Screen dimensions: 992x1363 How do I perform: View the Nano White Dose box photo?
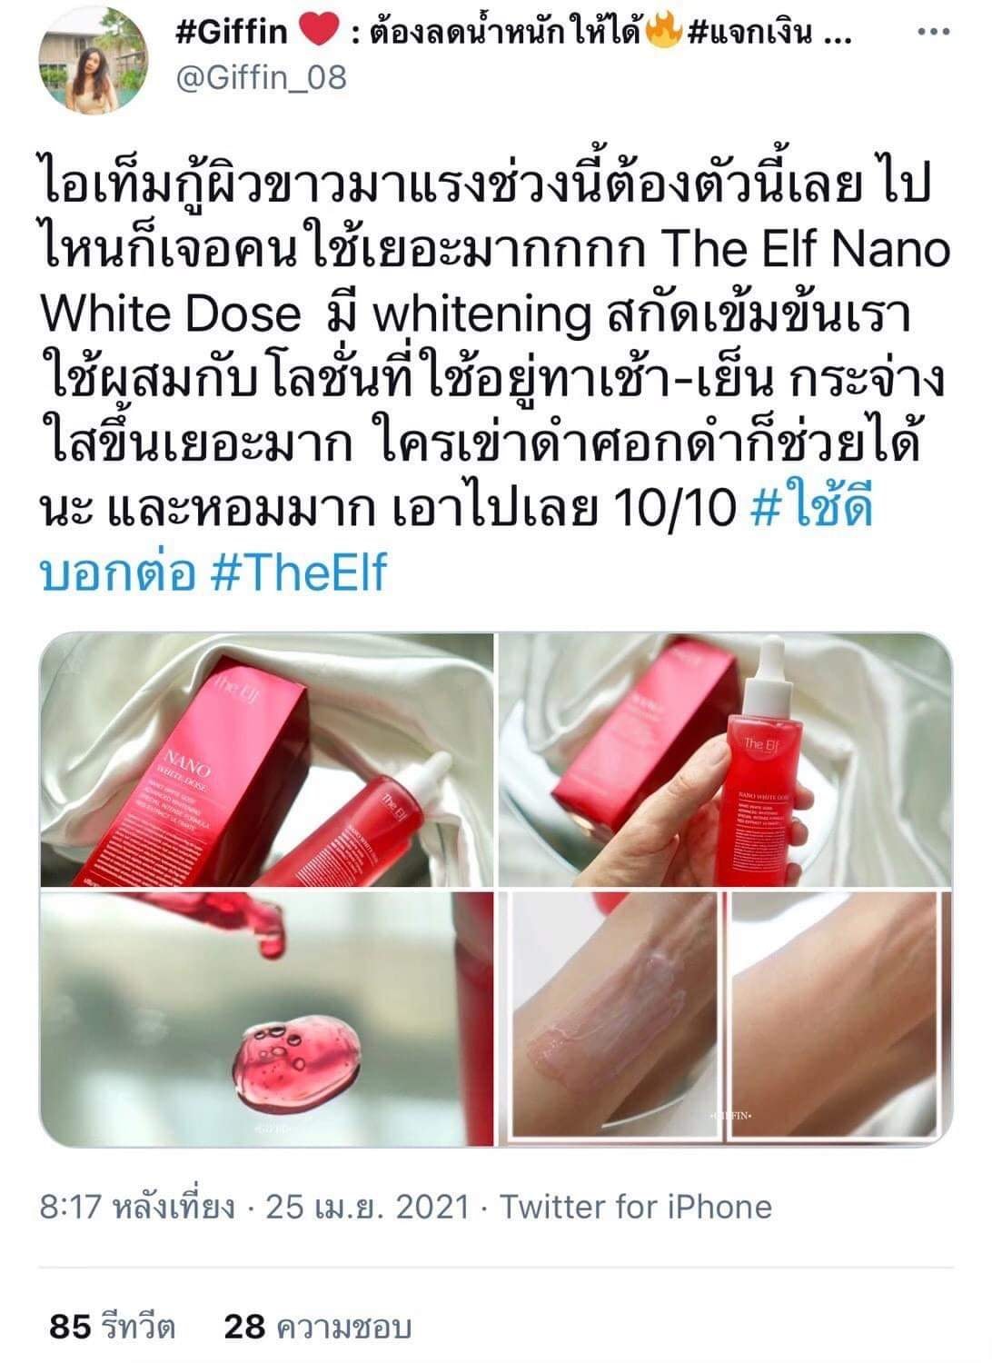(267, 760)
